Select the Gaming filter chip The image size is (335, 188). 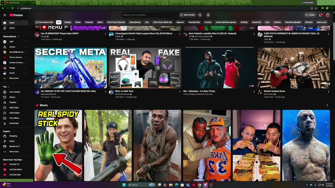(68, 22)
